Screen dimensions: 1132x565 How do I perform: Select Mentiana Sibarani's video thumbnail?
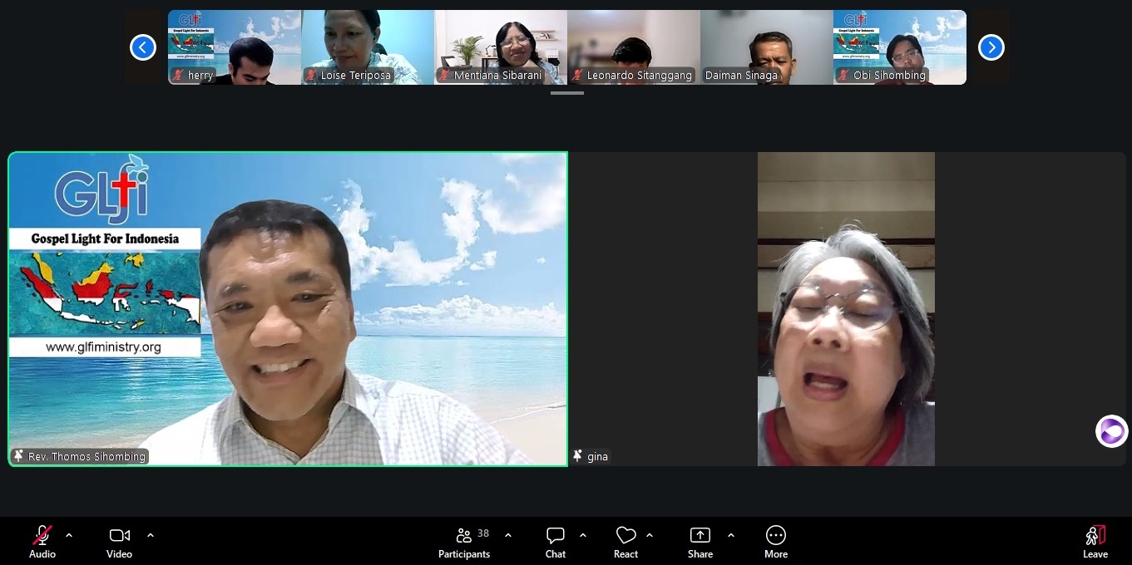click(x=501, y=47)
